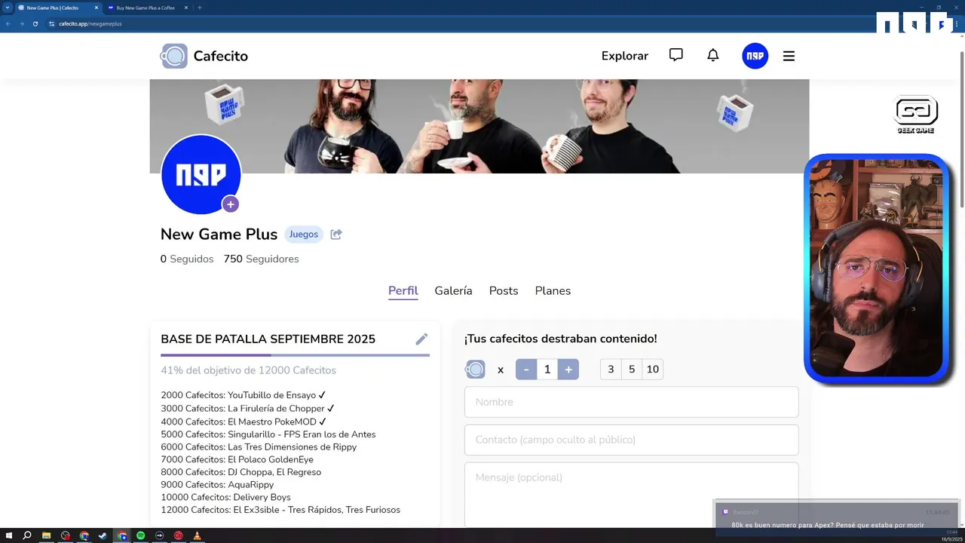The image size is (965, 543).
Task: Choose 3 cafecitos preset
Action: pyautogui.click(x=611, y=370)
